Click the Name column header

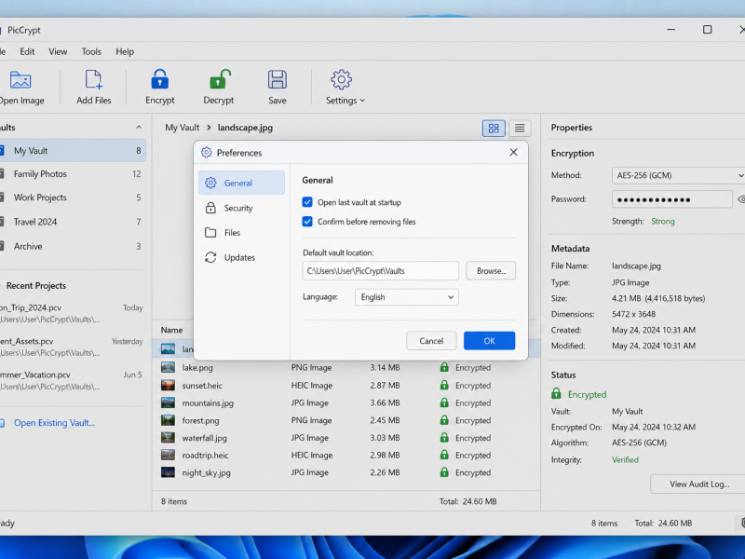(171, 330)
